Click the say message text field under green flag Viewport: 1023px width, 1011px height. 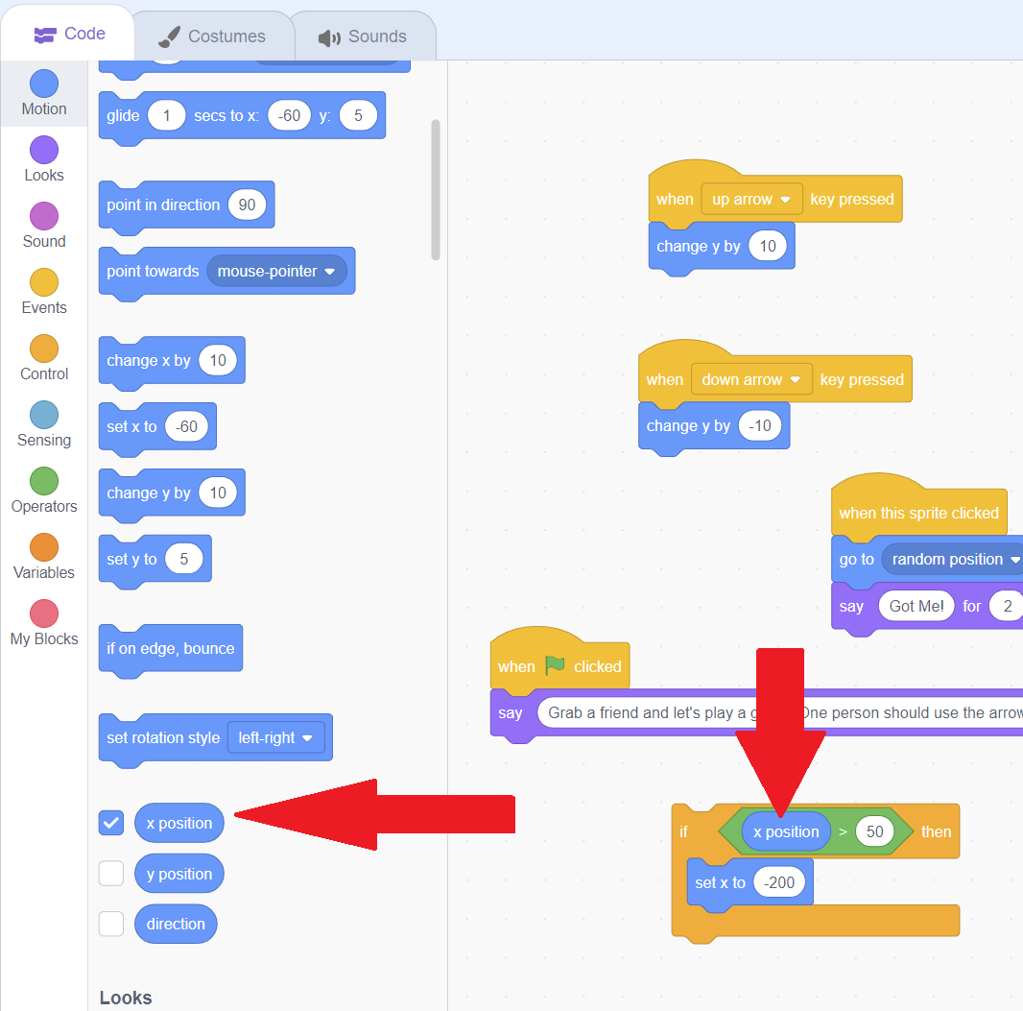(779, 712)
